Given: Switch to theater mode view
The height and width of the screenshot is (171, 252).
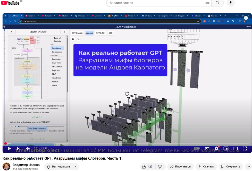Looking at the screenshot, I should [x=235, y=149].
